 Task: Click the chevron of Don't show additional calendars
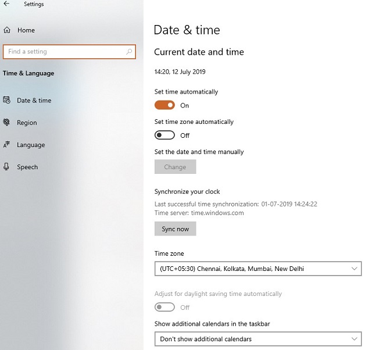(x=354, y=339)
